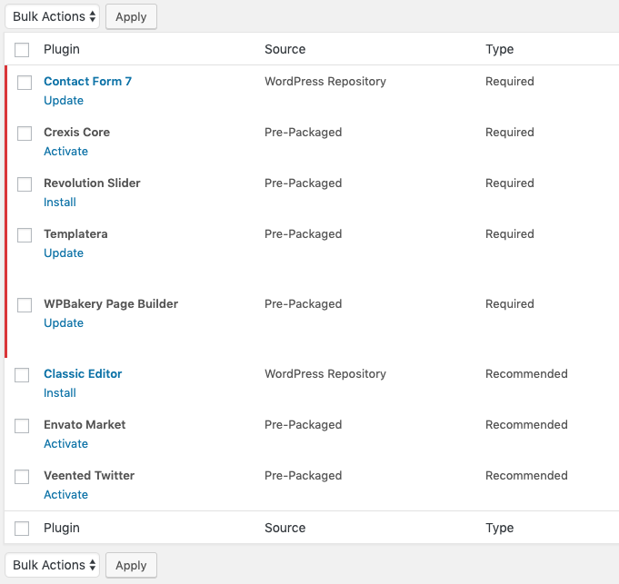619x584 pixels.
Task: Install the Revolution Slider plugin
Action: coord(60,202)
